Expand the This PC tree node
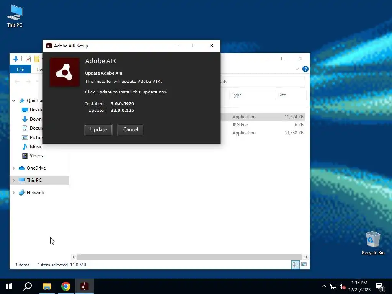 click(14, 180)
